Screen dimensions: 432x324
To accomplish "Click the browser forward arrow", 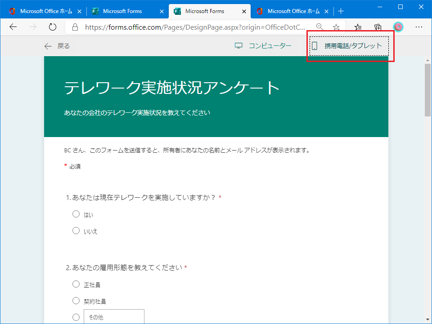I will pos(33,27).
